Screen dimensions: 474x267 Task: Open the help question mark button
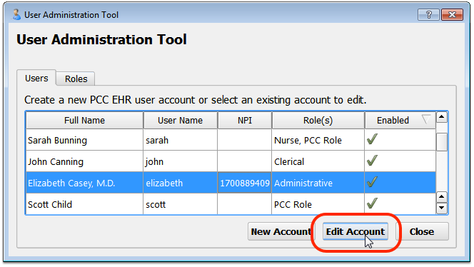(428, 14)
